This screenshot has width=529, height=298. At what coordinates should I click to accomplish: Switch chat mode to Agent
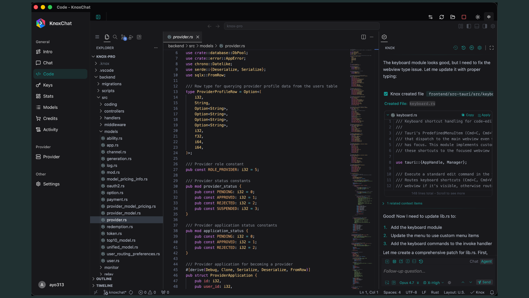(486, 262)
